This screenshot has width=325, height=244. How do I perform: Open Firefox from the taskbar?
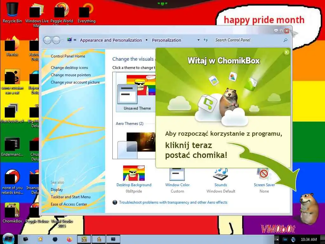pyautogui.click(x=69, y=240)
